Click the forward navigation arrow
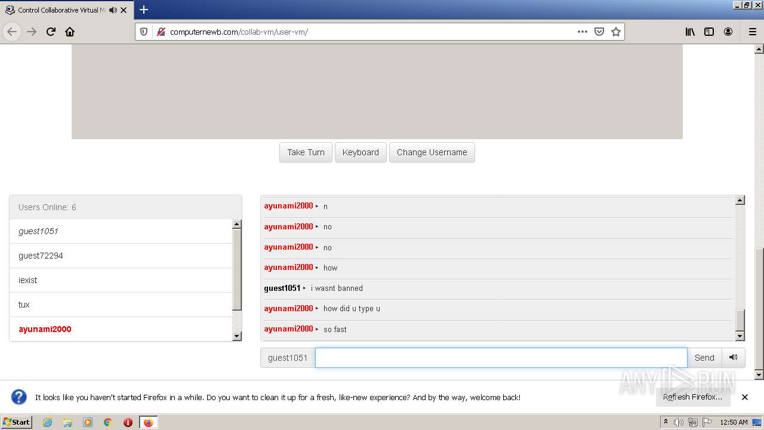 pos(32,32)
